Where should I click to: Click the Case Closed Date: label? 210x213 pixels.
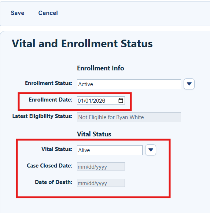pos(49,166)
